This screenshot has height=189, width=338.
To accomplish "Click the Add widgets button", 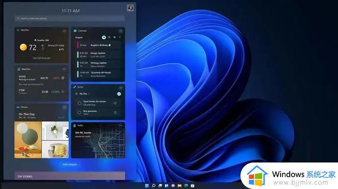I will [x=70, y=164].
